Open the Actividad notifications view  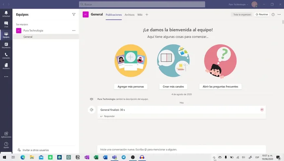click(6, 14)
